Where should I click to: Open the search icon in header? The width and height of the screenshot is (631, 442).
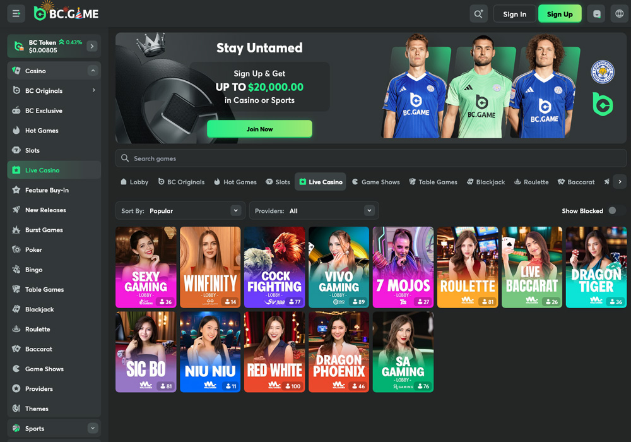(x=478, y=14)
